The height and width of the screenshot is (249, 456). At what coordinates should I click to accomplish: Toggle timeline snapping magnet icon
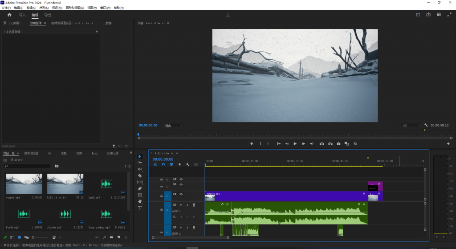(x=163, y=164)
